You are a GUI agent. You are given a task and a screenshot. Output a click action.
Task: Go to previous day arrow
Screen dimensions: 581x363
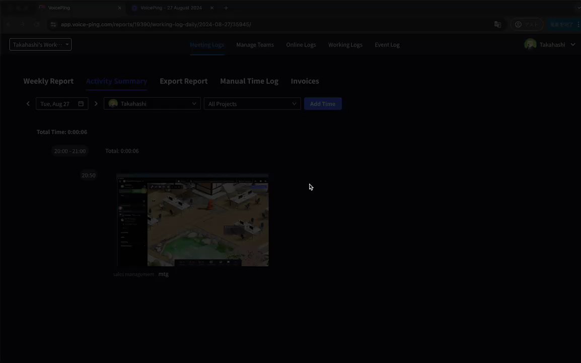[x=28, y=103]
